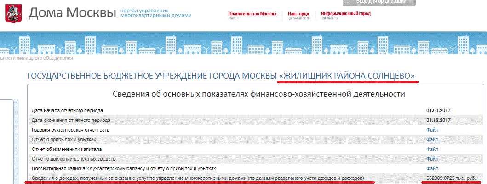Open the Информационный город link
This screenshot has height=184, width=487.
[x=346, y=14]
